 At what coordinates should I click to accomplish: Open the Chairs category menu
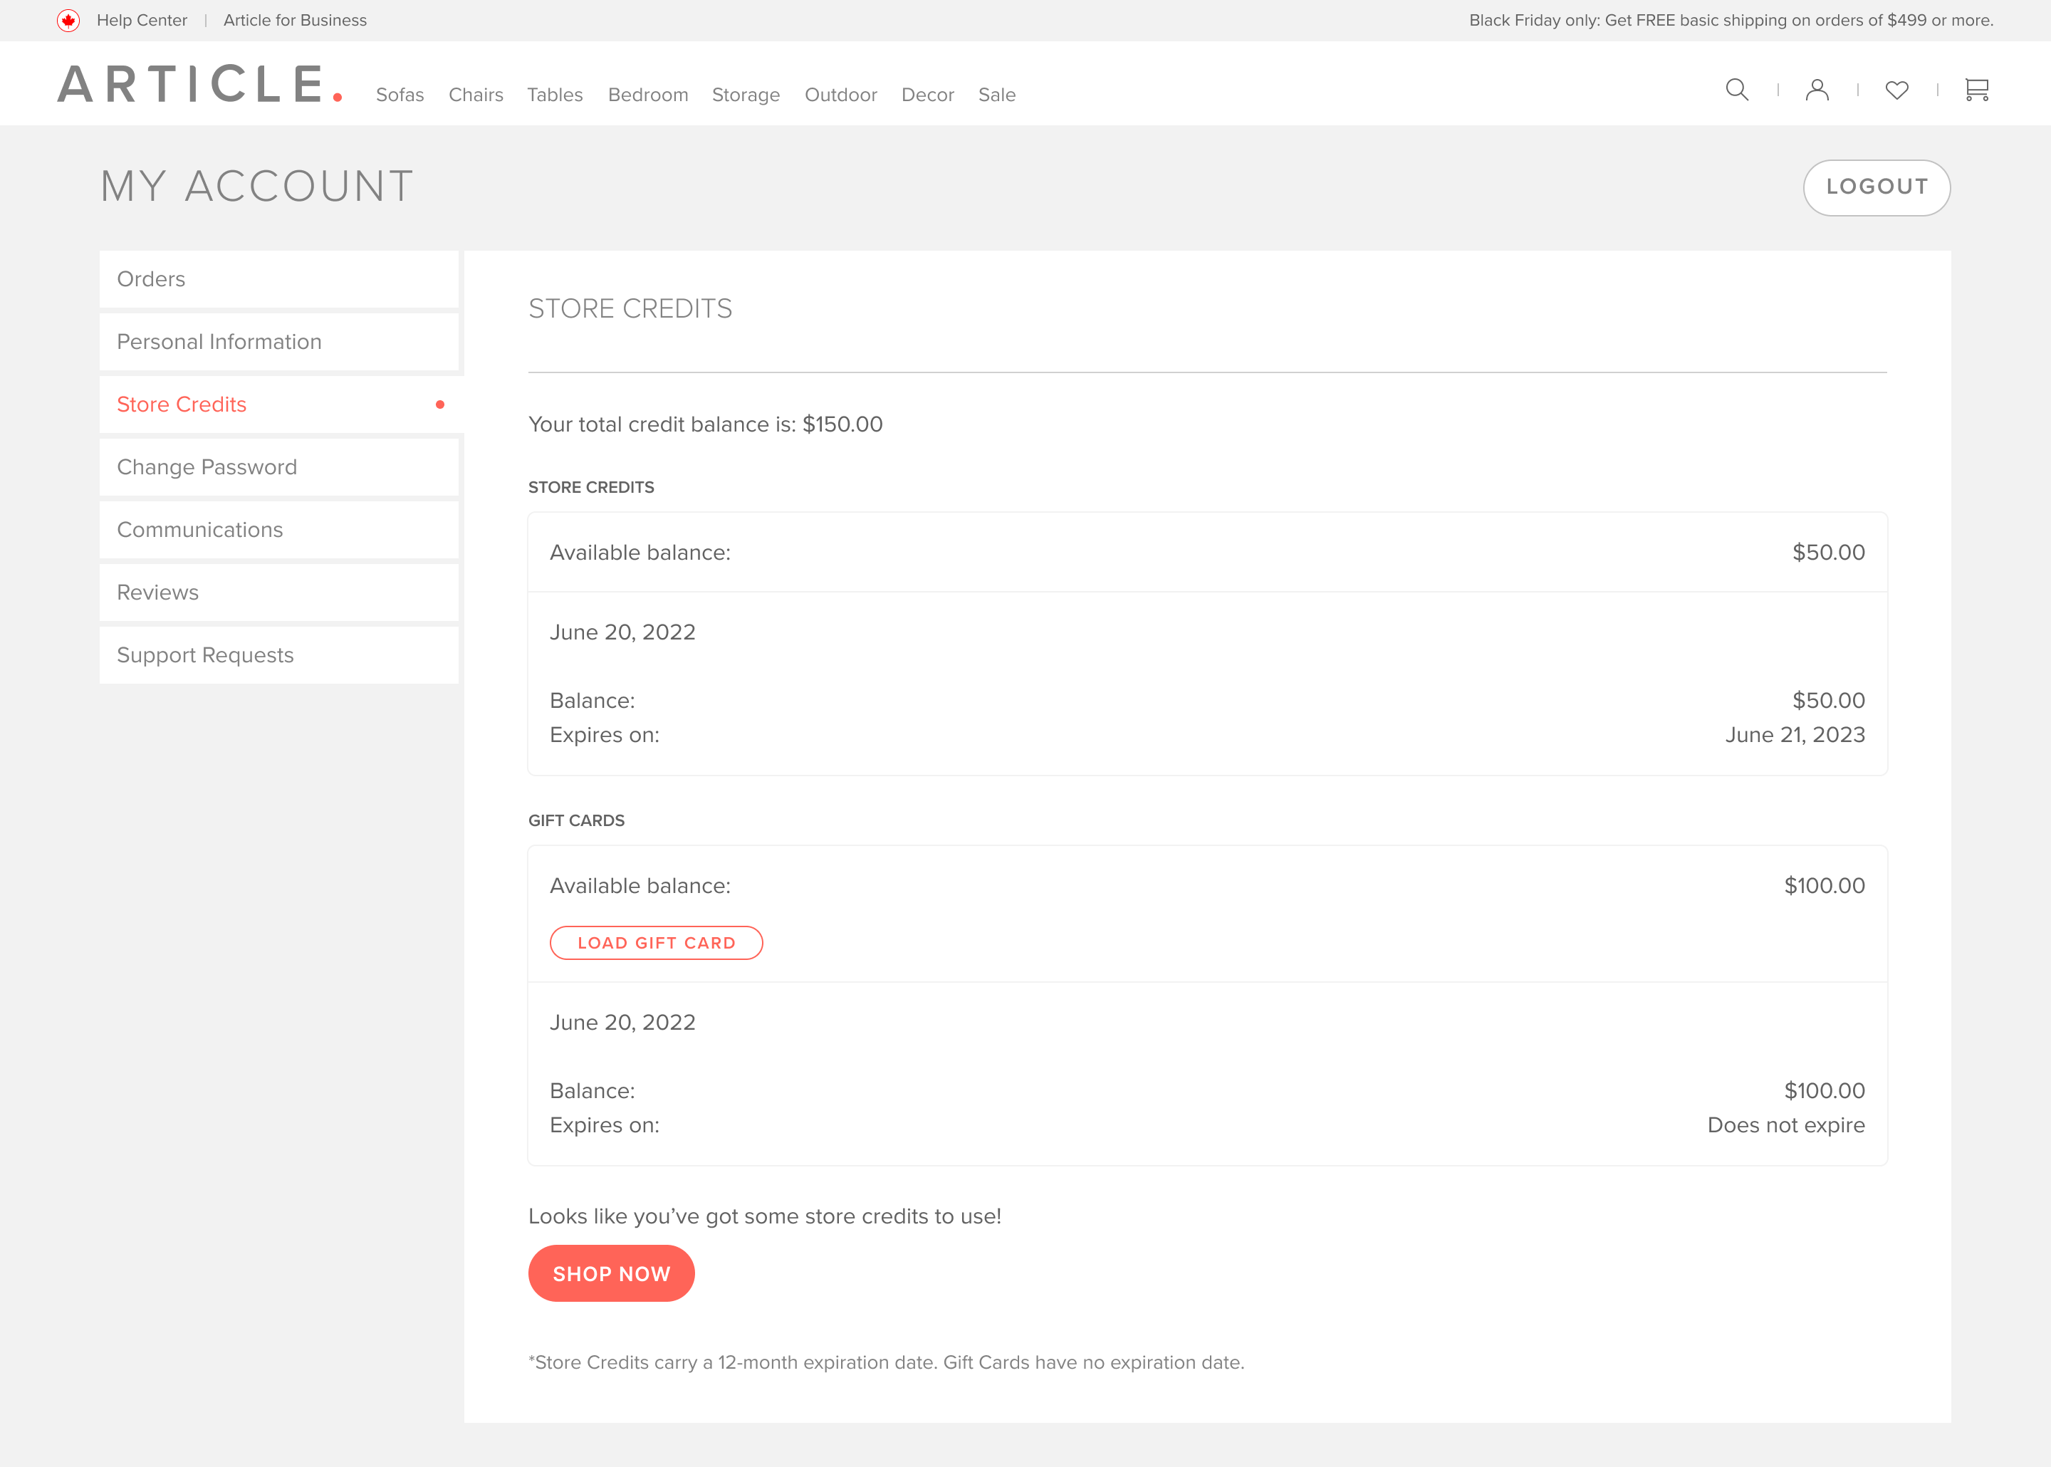[476, 95]
